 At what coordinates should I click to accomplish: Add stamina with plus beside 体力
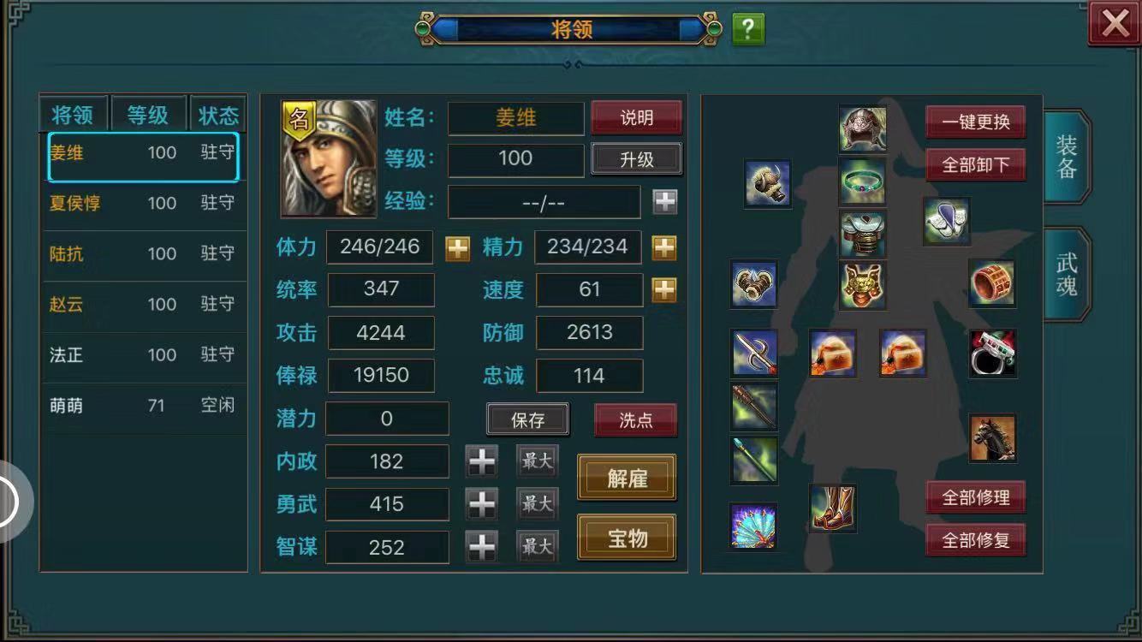pos(458,248)
